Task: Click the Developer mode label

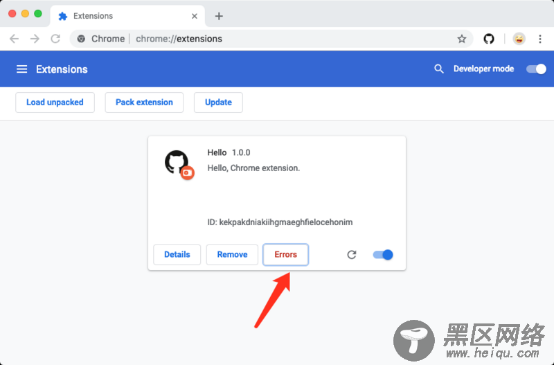Action: [483, 69]
